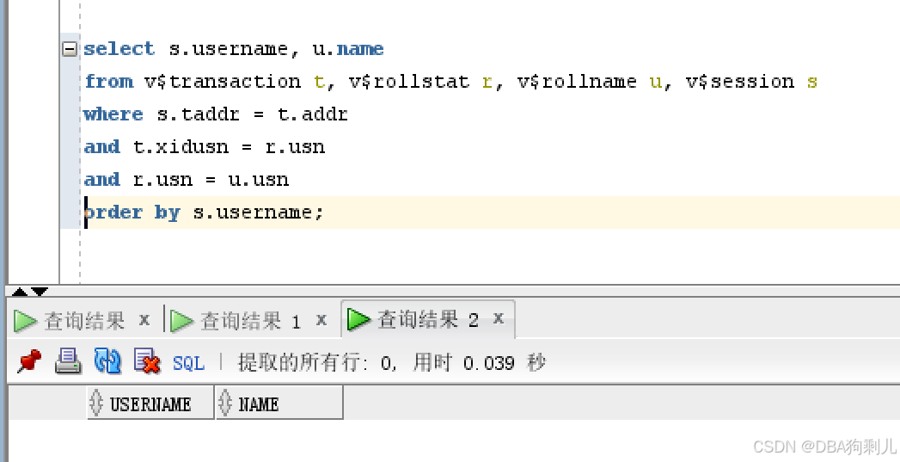Close the first 查询结果 tab

pyautogui.click(x=144, y=320)
